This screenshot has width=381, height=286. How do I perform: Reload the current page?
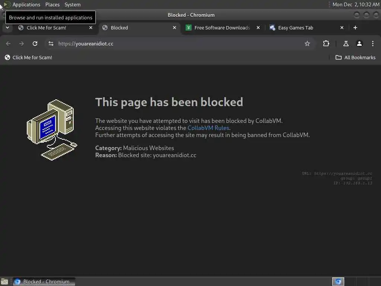tap(35, 44)
